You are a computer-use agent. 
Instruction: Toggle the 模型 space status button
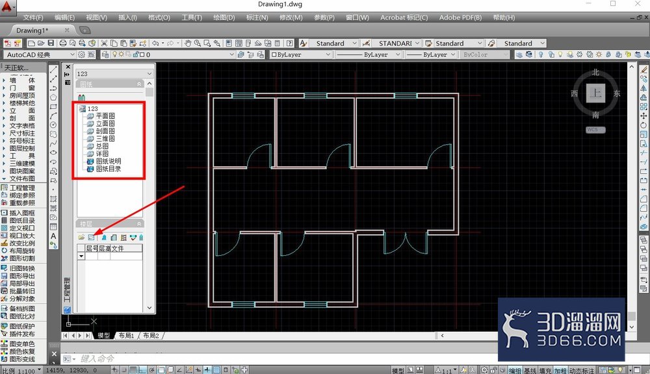coord(398,371)
